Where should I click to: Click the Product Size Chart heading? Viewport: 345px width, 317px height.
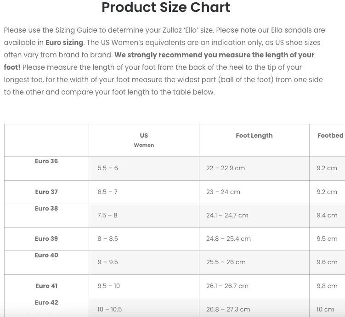pos(166,7)
